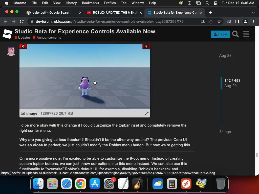
Task: Open System Settings in the dock
Action: [109, 183]
